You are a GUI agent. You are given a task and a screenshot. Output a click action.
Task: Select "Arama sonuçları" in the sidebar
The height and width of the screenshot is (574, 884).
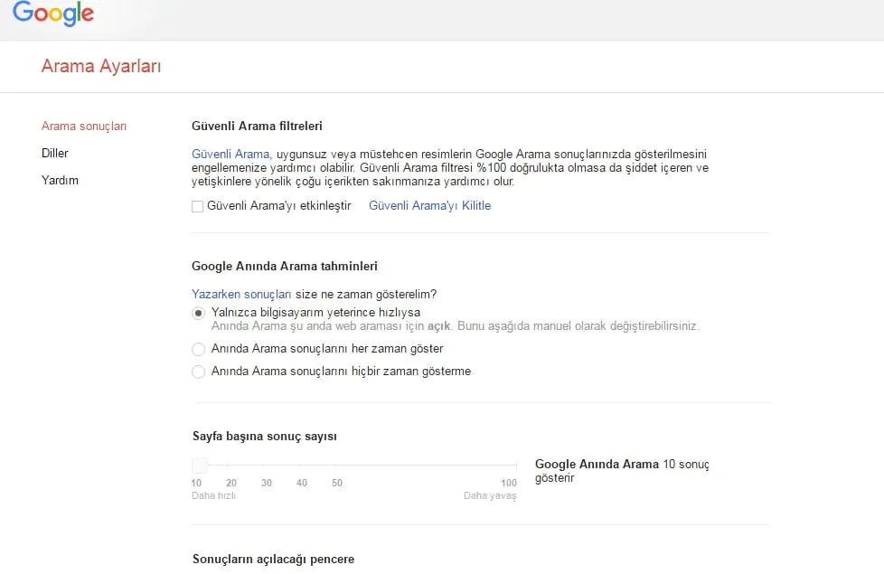(84, 126)
